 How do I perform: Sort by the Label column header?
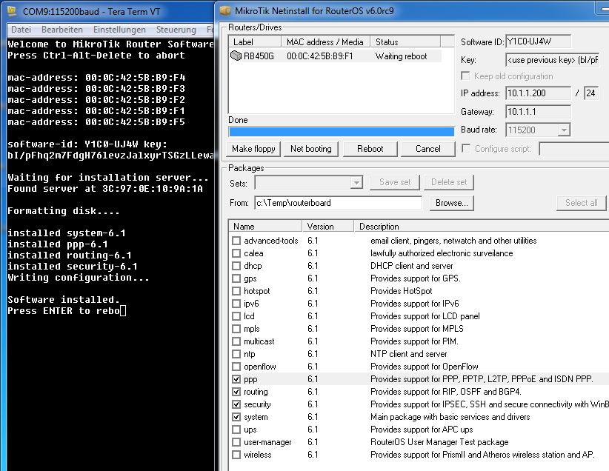click(x=255, y=41)
